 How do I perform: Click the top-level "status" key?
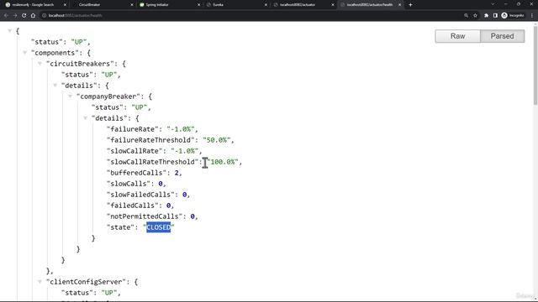[47, 42]
